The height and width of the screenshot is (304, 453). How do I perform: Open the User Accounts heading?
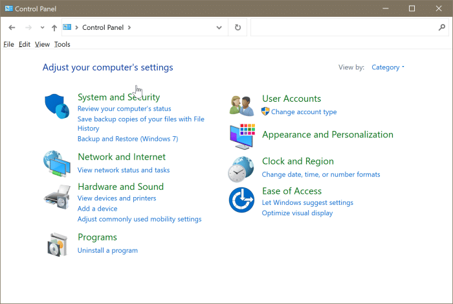pos(291,99)
